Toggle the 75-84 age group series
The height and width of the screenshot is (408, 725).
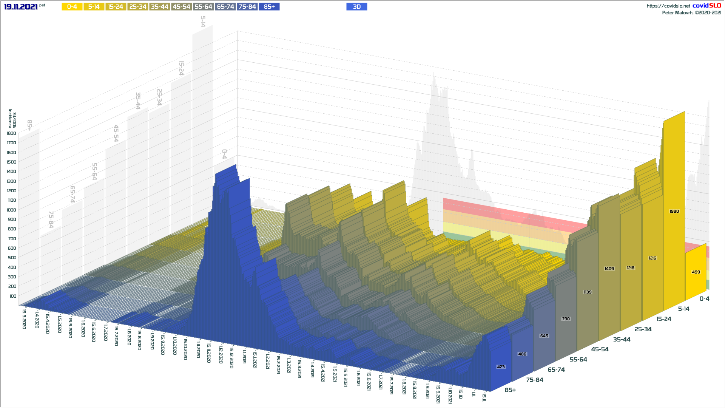tap(247, 7)
